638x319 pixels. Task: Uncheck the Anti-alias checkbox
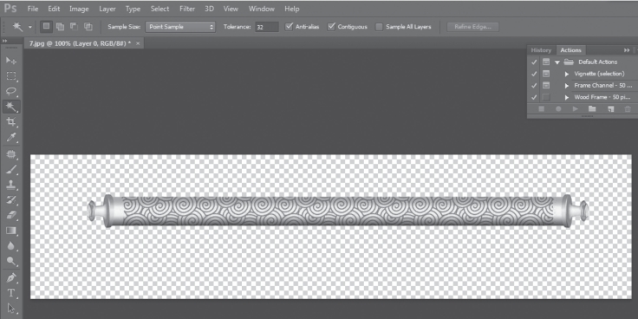[289, 27]
